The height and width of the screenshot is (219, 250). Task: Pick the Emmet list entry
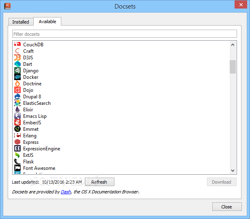(31, 129)
